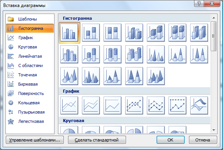Pick the 100% stacked column chart
This screenshot has width=223, height=150.
click(112, 33)
